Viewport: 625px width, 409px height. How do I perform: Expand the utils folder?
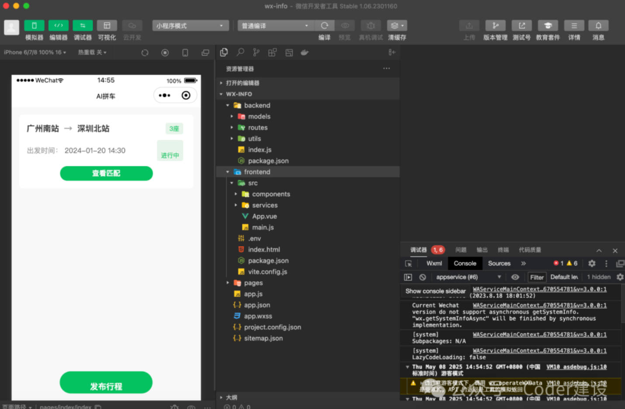308,138
